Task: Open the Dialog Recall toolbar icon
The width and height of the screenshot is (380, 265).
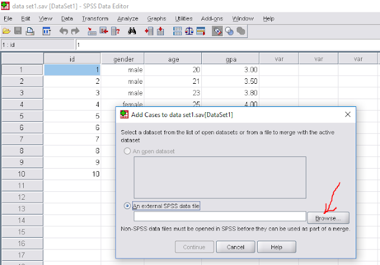Action: [x=46, y=31]
